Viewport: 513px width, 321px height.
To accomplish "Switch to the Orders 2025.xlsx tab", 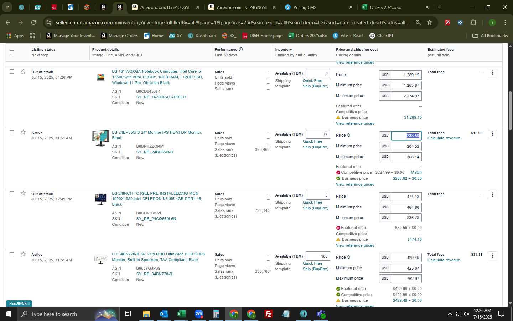I will coord(395,7).
